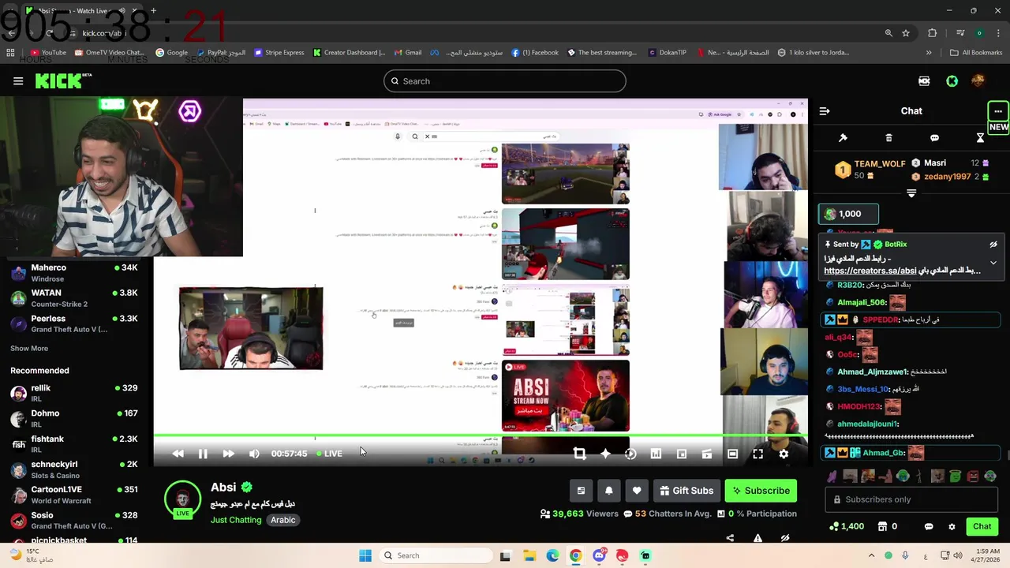Report stream with warning triangle icon
This screenshot has height=568, width=1010.
tap(757, 538)
